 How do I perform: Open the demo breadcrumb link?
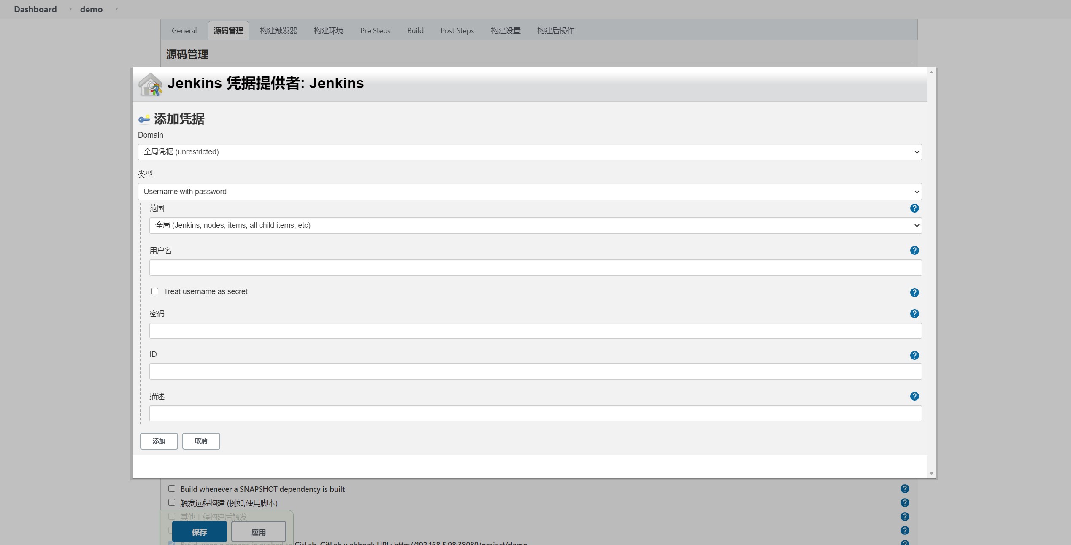(92, 9)
